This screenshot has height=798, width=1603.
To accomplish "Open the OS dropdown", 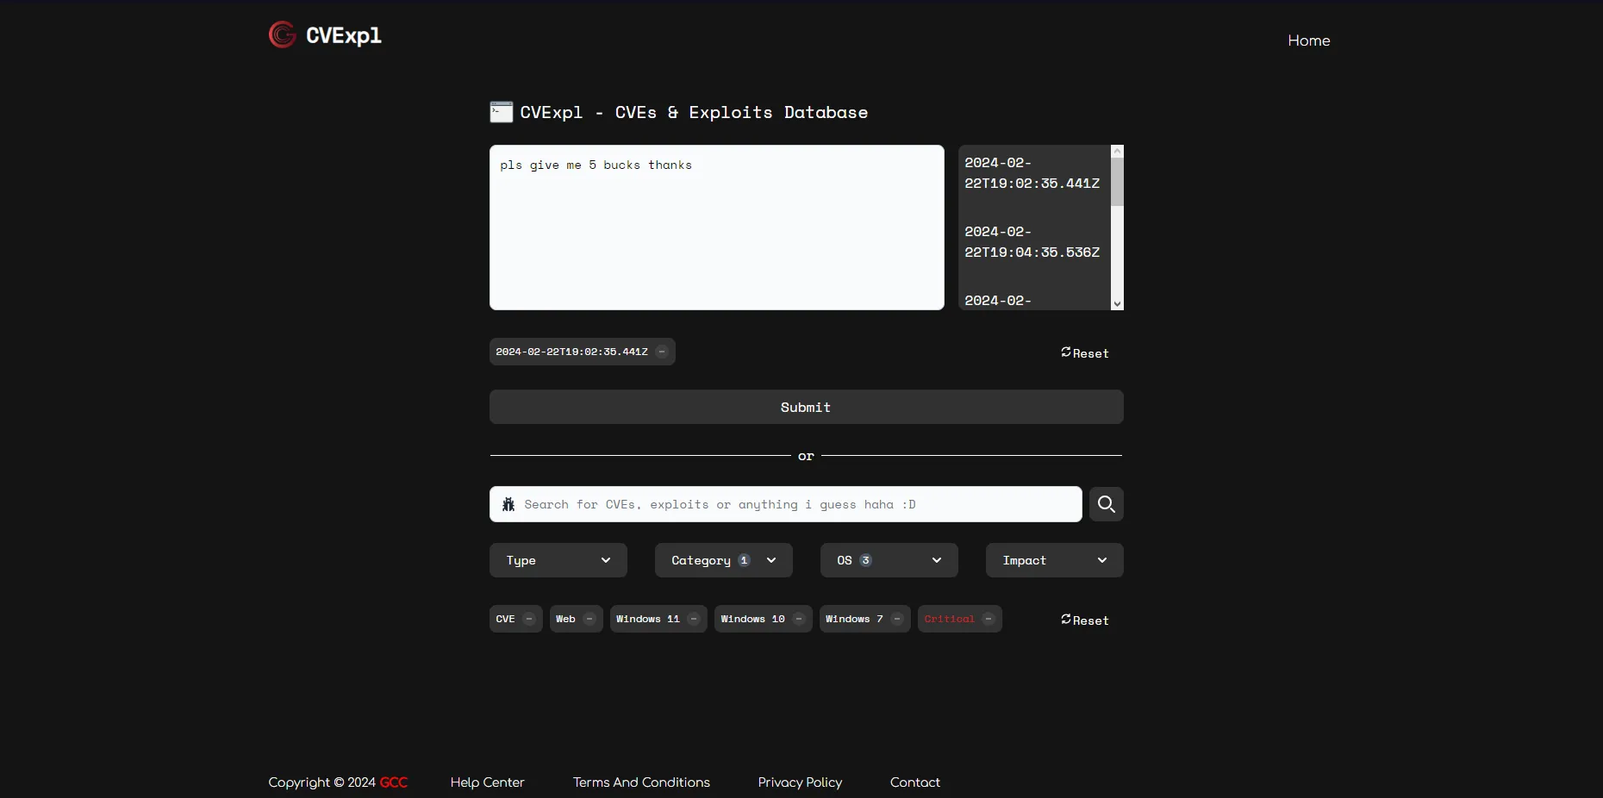I will (x=889, y=560).
